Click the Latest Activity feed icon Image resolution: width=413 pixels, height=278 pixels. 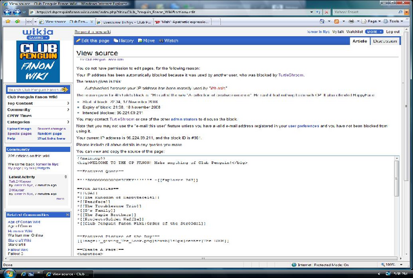(66, 177)
